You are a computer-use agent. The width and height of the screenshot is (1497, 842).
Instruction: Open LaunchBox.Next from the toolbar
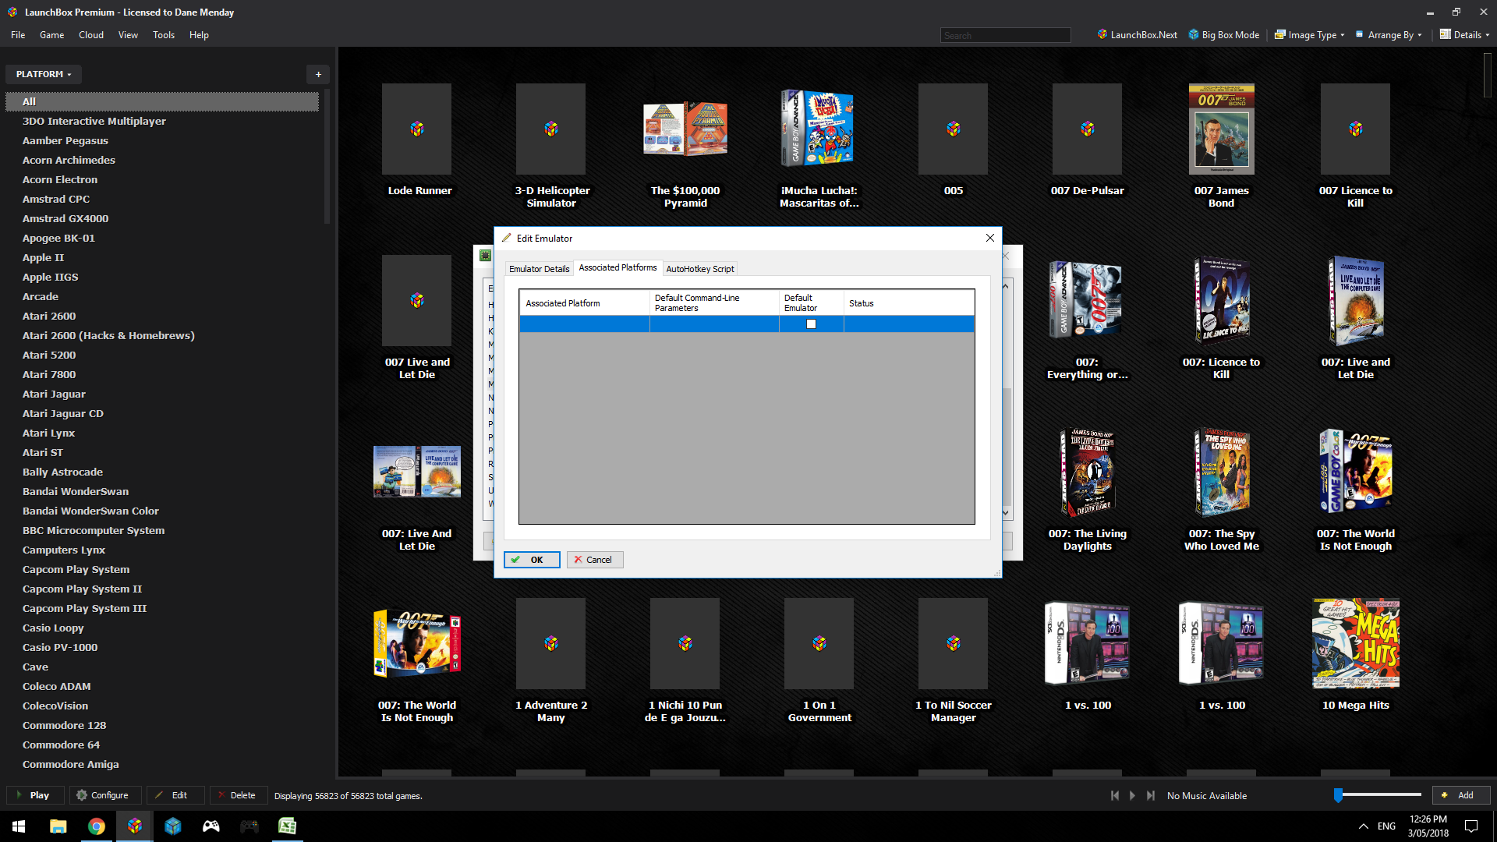coord(1138,35)
